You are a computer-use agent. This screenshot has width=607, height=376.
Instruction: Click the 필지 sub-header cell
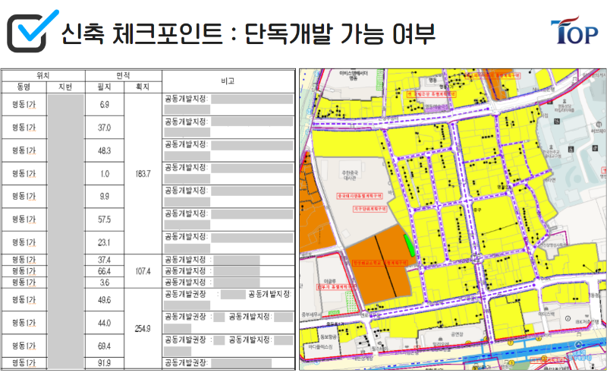pos(104,87)
